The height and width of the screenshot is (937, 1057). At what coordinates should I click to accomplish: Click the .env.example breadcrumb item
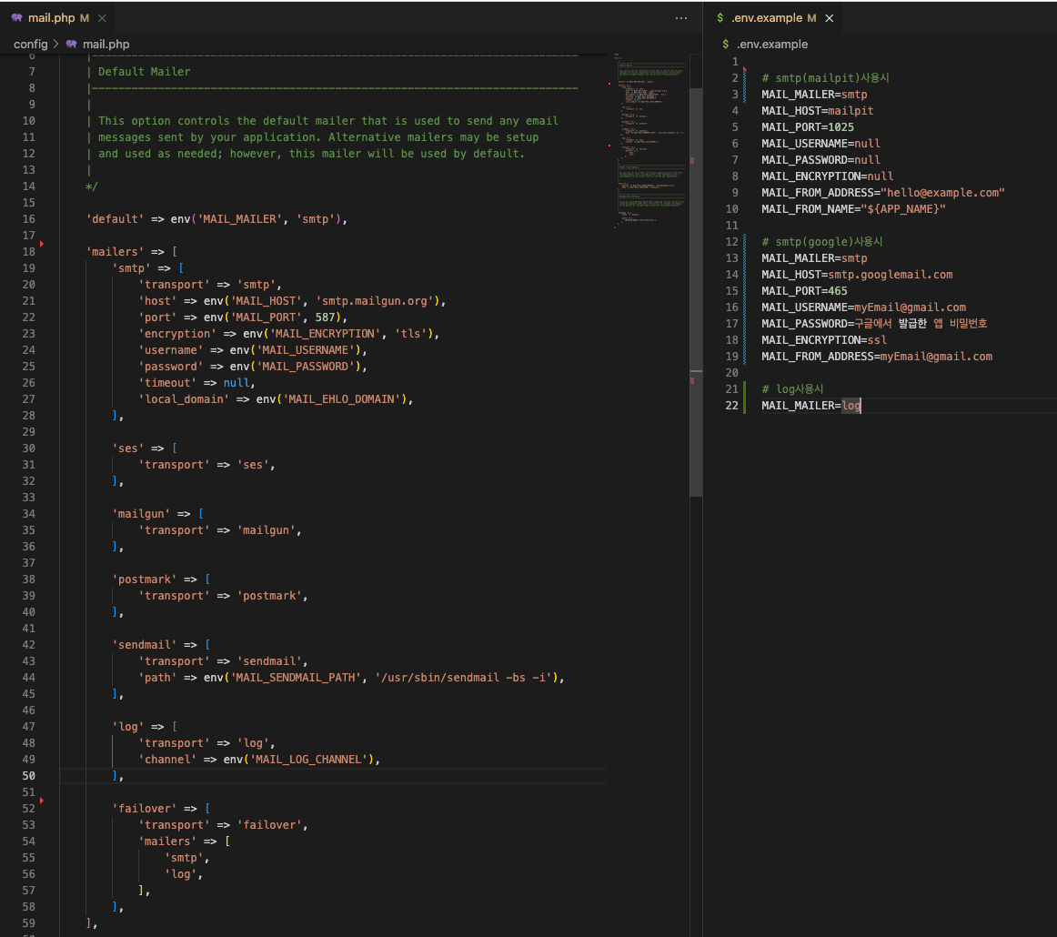click(772, 44)
